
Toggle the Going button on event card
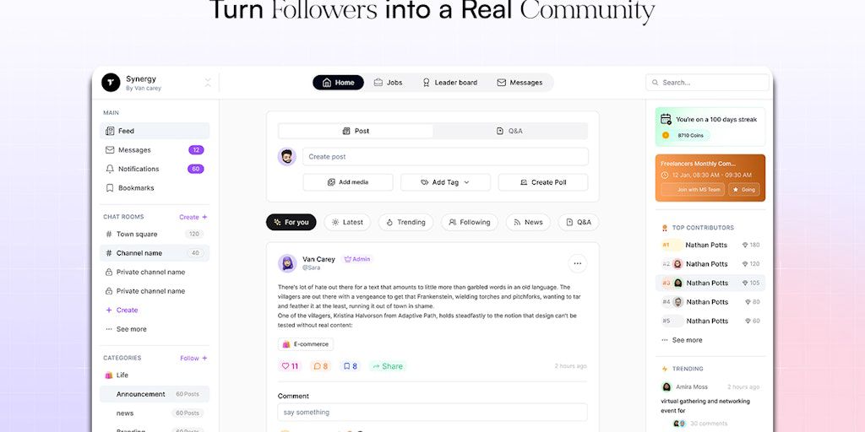[744, 190]
